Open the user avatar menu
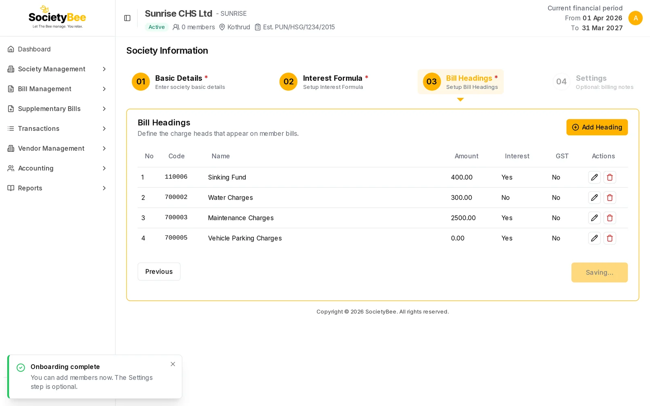This screenshot has width=650, height=406. 635,18
